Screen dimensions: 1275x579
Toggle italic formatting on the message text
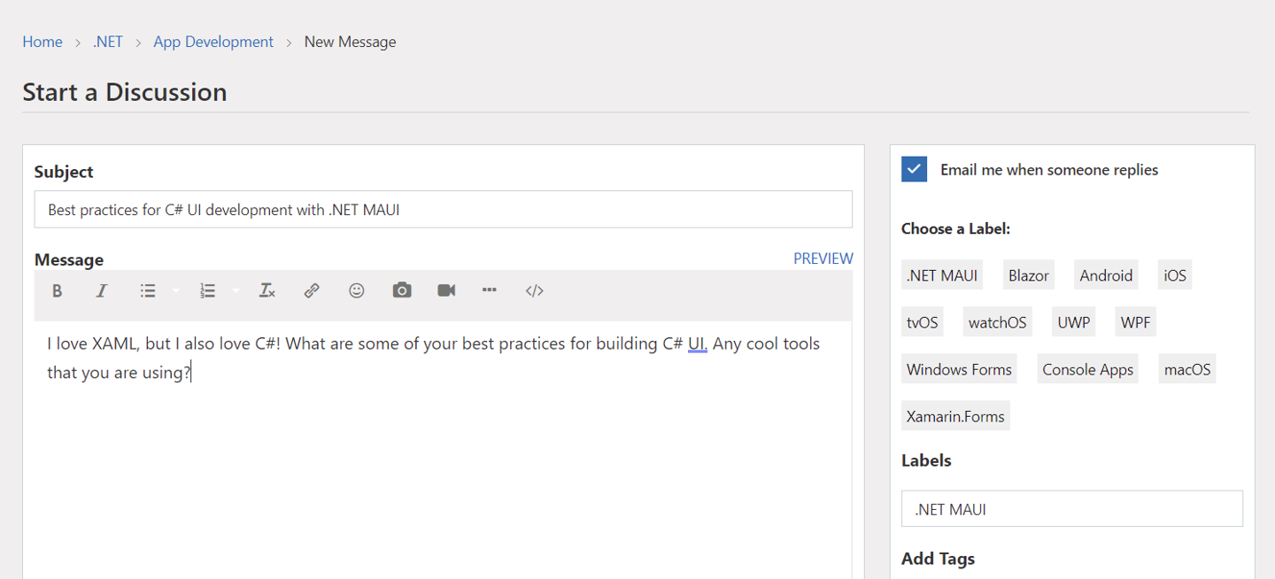101,290
